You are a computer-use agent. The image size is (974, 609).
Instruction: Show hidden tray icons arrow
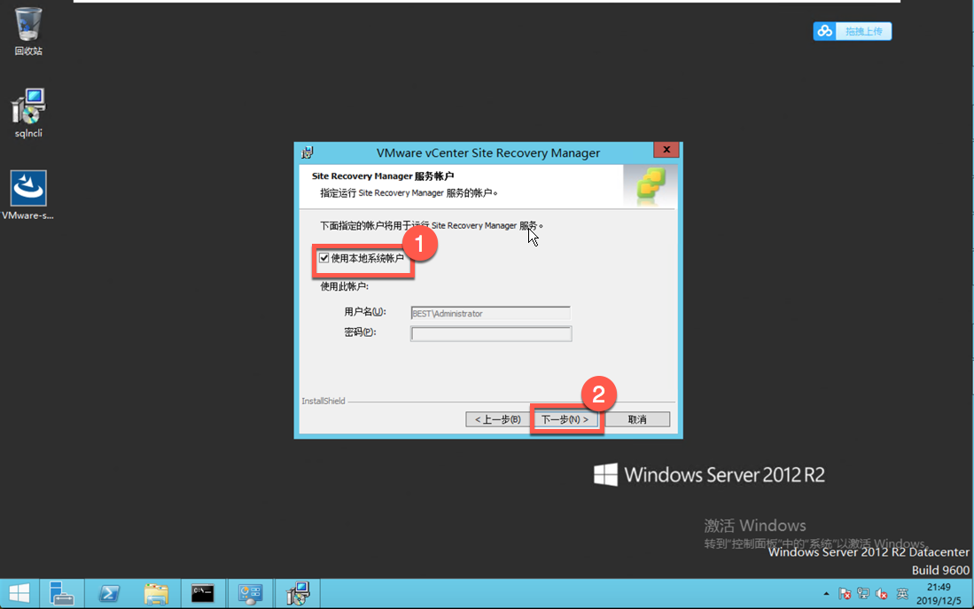pos(826,594)
